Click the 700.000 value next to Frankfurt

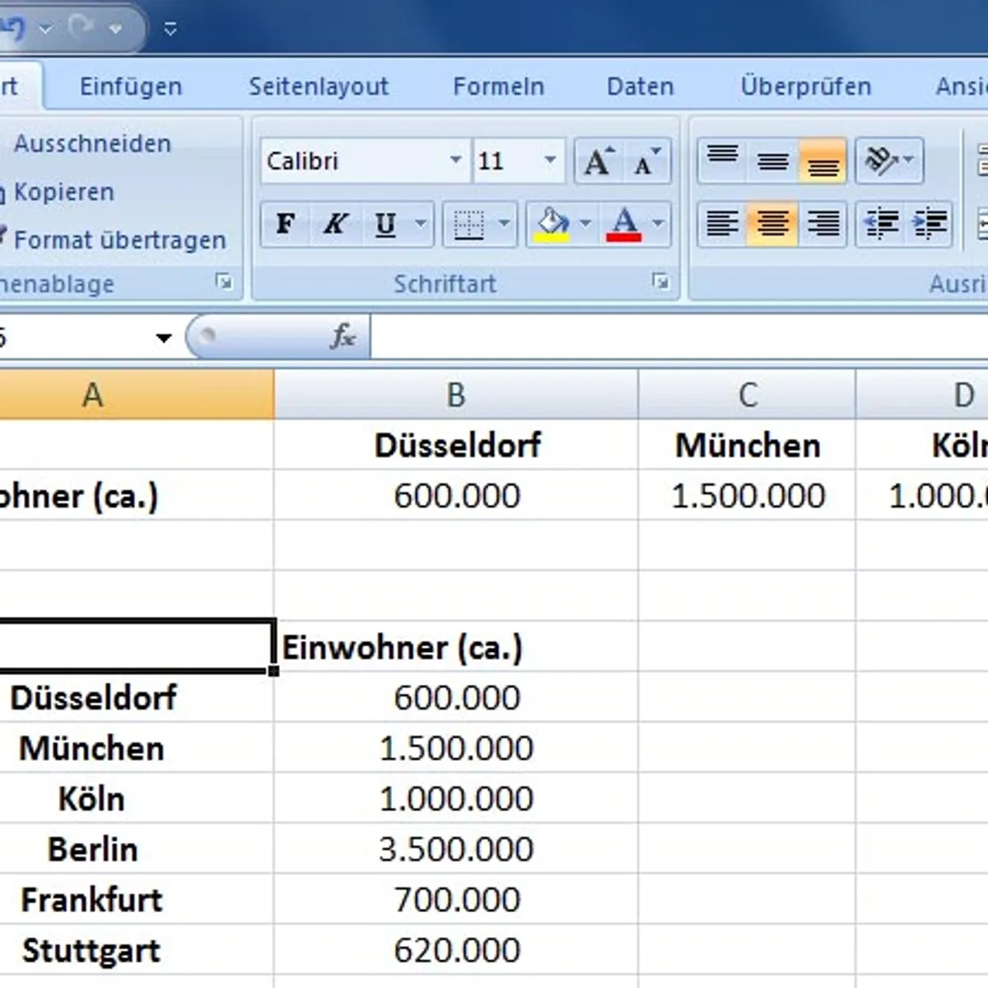click(x=456, y=900)
